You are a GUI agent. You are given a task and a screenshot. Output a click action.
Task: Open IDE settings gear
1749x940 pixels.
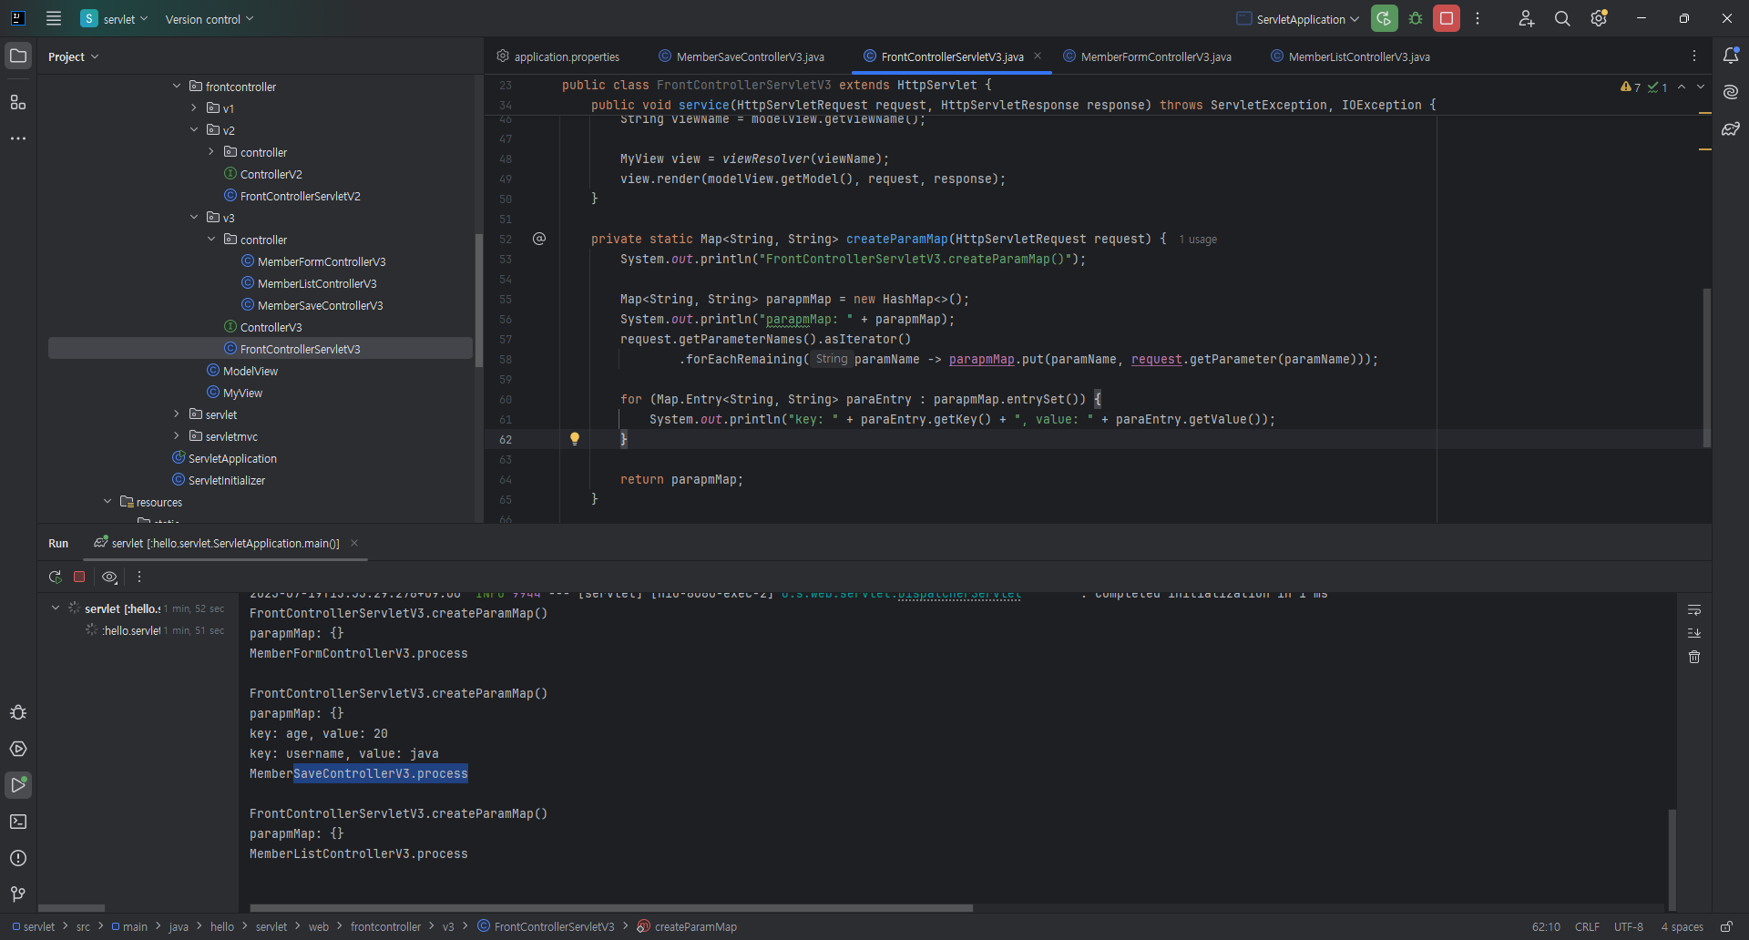[1599, 18]
